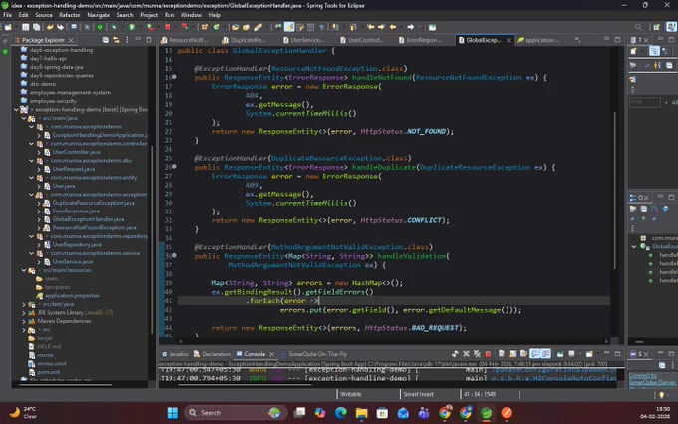Screen dimensions: 678x424
Task: Click the Spring Boot dashboard icon left margin
Action: [5, 52]
